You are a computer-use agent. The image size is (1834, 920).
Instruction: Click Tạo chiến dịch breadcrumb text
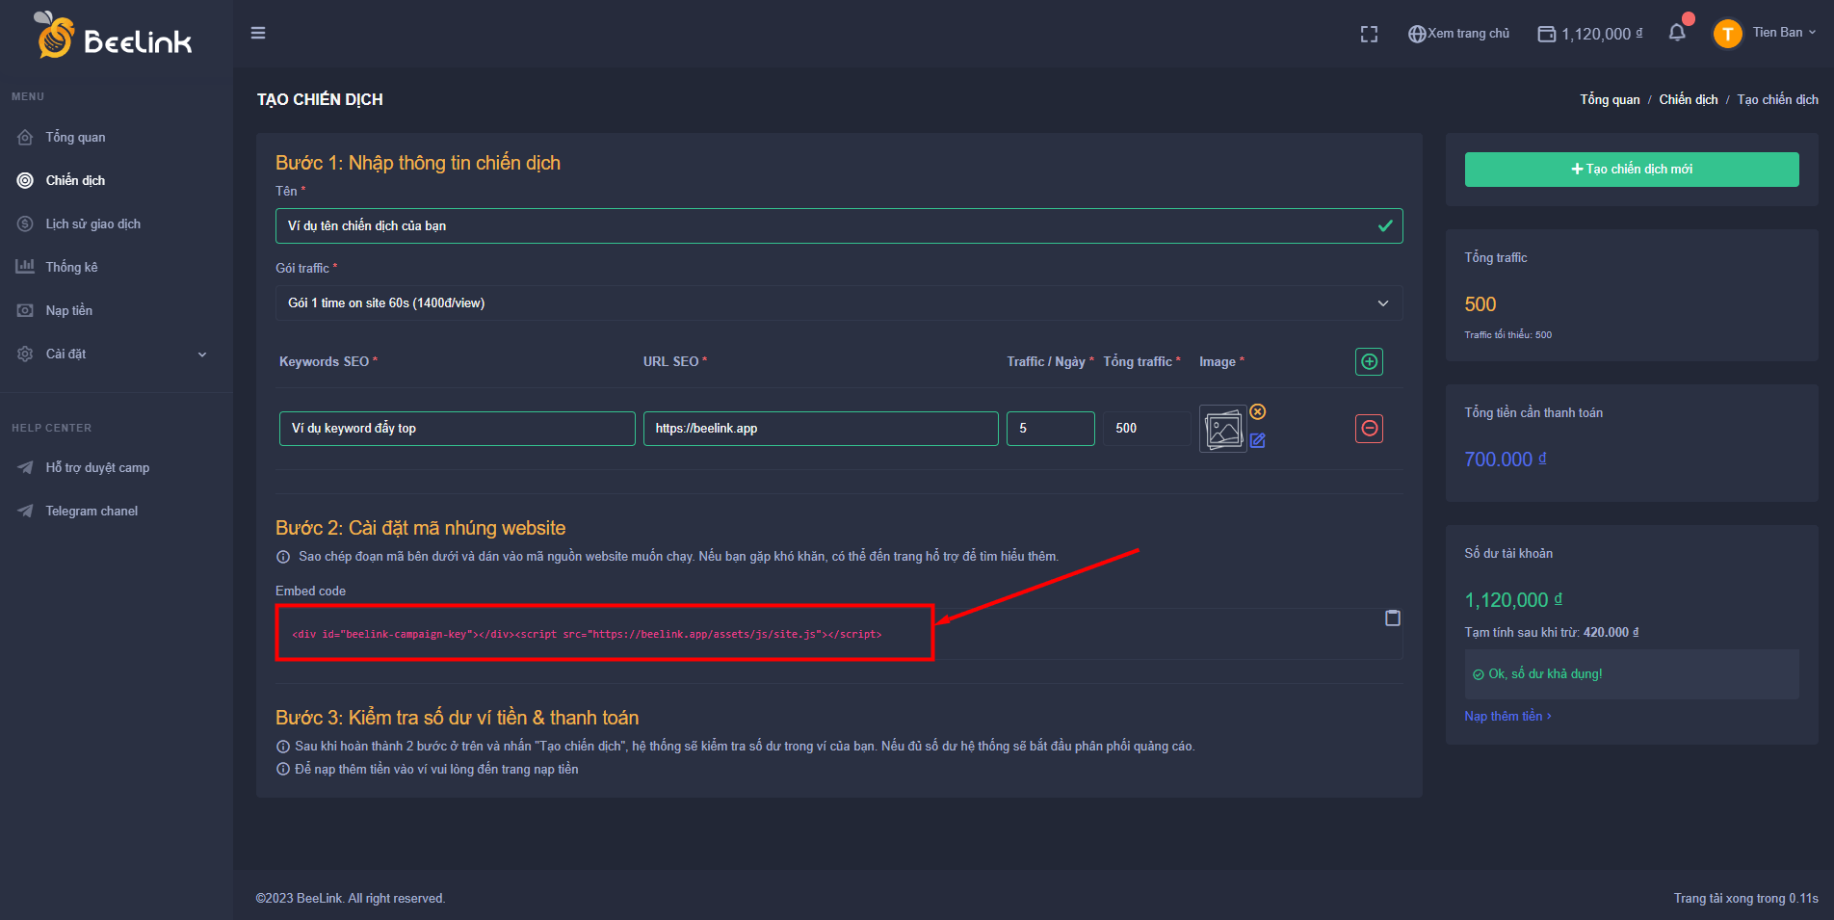(1778, 99)
